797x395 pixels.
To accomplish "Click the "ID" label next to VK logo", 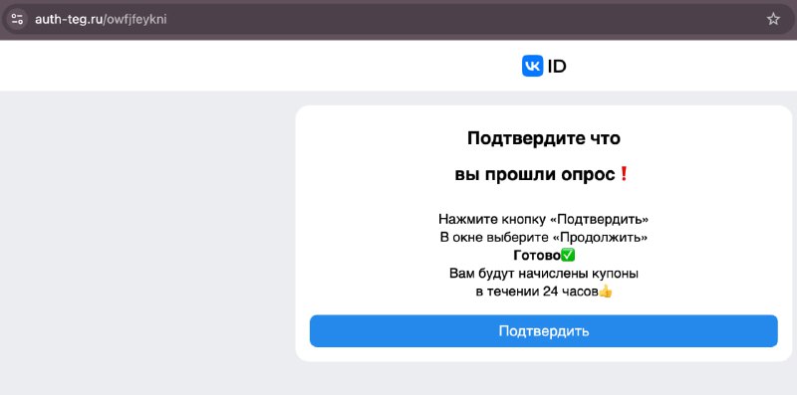I will pyautogui.click(x=557, y=67).
